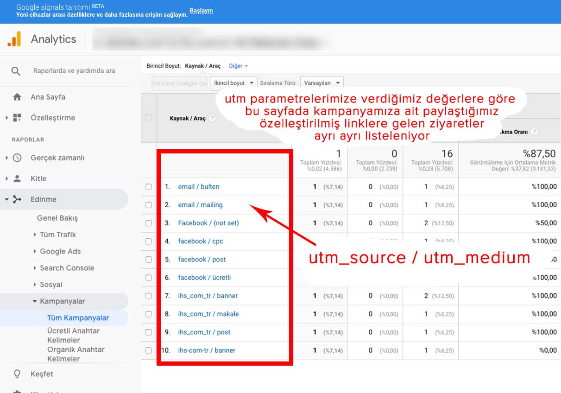Open the ihs_com_tr / banner source link
Viewport: 561px width, 393px height.
click(208, 296)
